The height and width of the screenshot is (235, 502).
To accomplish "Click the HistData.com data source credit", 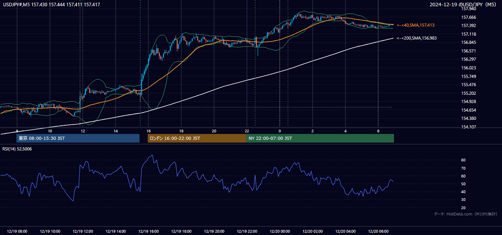I will pos(466,214).
